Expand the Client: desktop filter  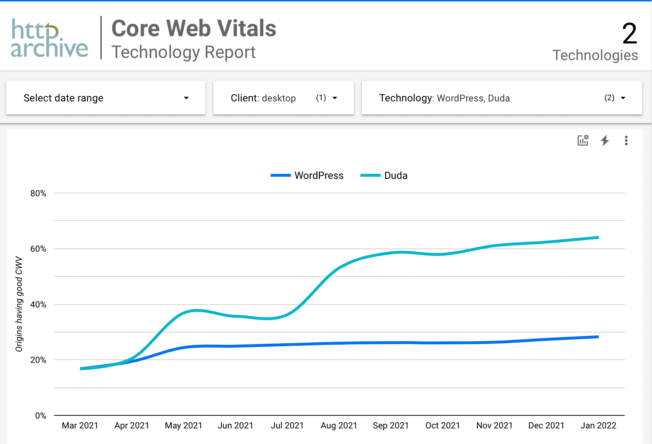[283, 98]
